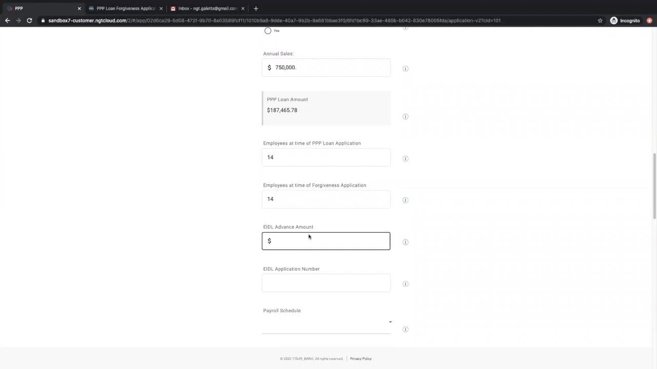The image size is (657, 369).
Task: Click the lock icon in address bar
Action: 43,20
